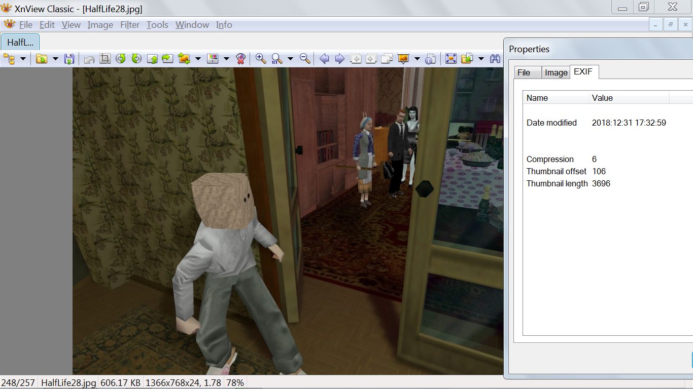Click the Name column header
693x389 pixels.
(556, 98)
